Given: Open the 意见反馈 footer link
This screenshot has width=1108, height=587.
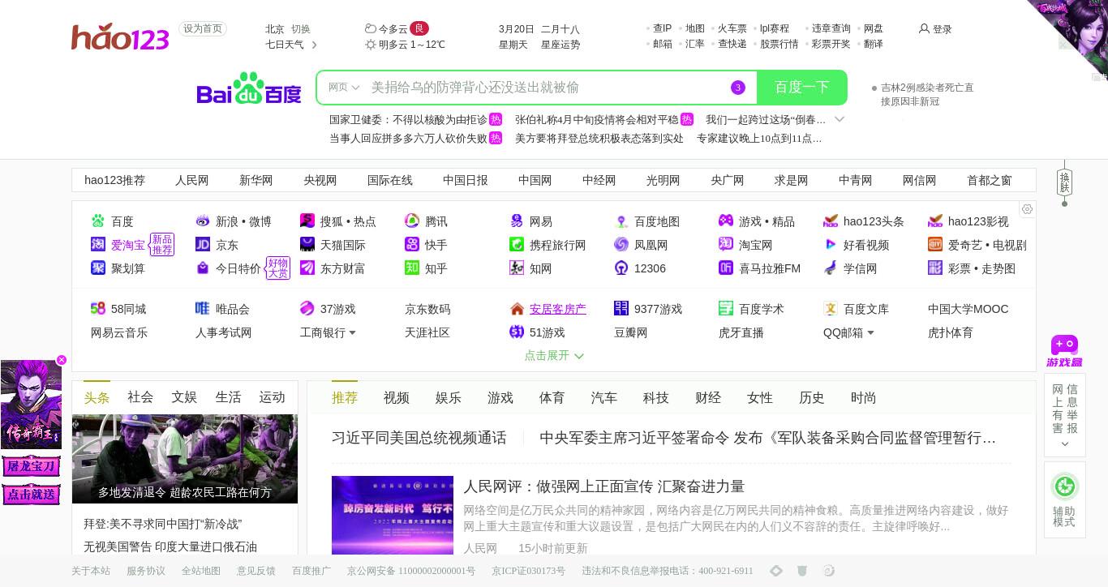Looking at the screenshot, I should pos(256,571).
